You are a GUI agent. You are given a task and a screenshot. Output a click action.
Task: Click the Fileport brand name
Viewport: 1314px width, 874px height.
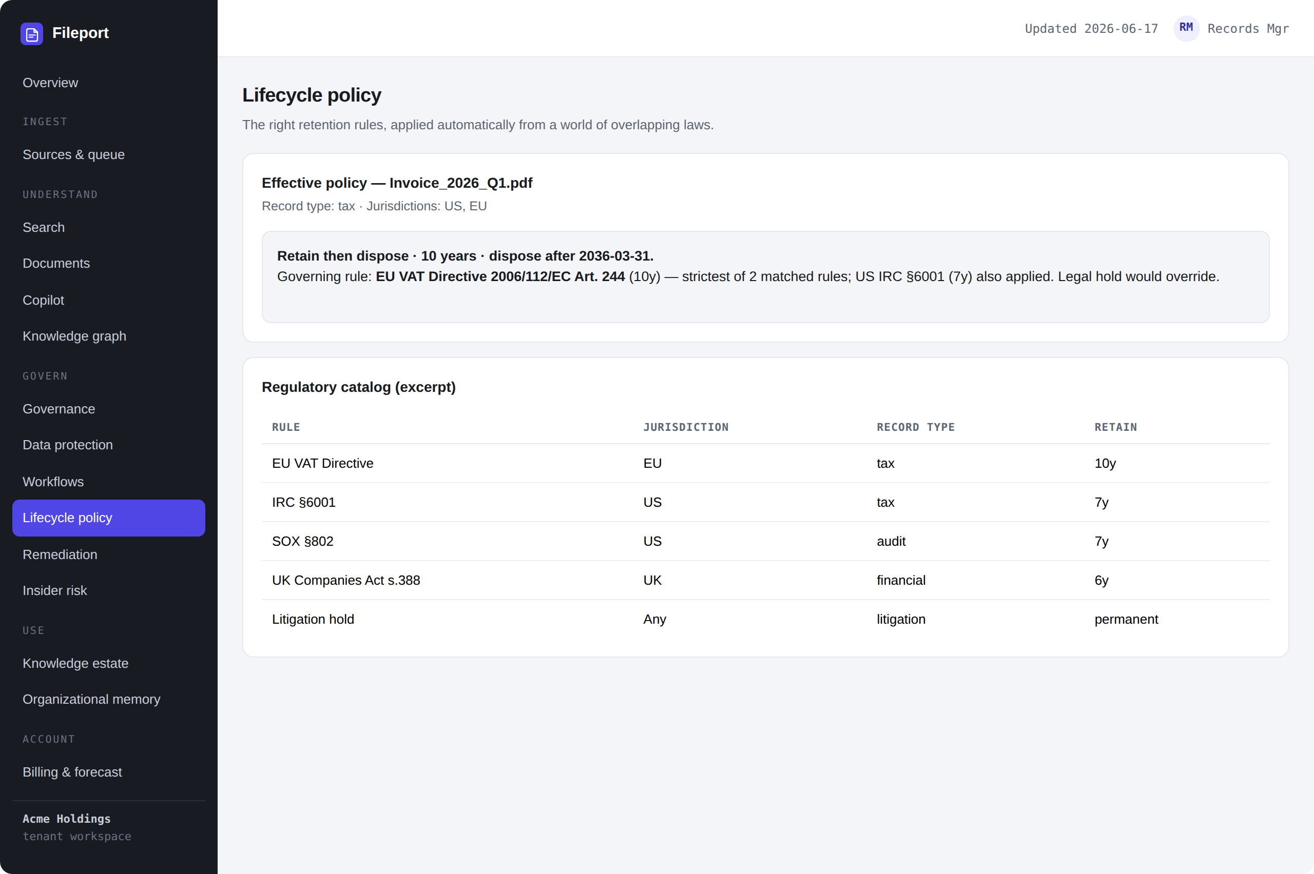coord(80,33)
